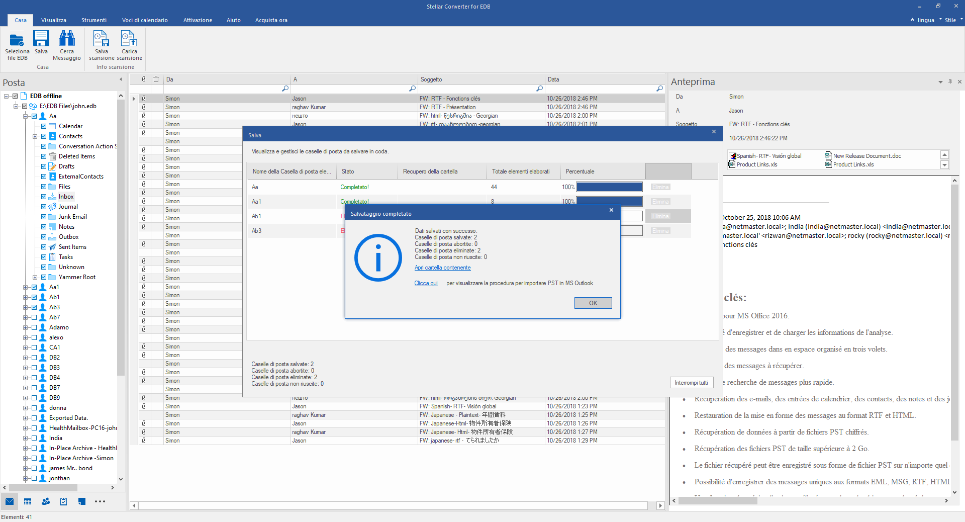Open contacts view icon in bottom bar

coord(46,501)
